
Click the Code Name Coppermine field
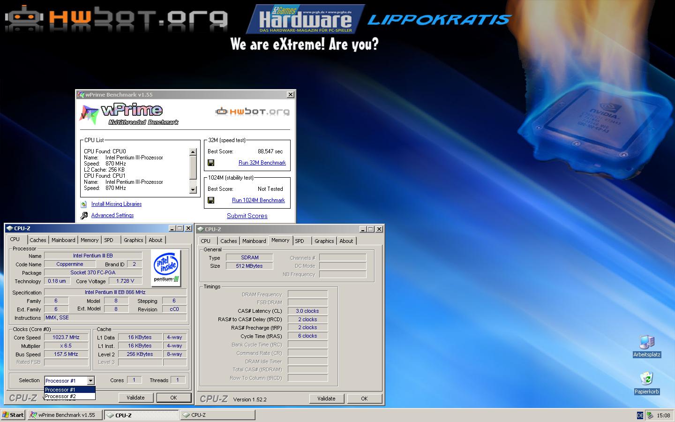click(70, 264)
